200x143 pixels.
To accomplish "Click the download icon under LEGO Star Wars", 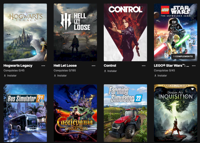I will [x=155, y=75].
